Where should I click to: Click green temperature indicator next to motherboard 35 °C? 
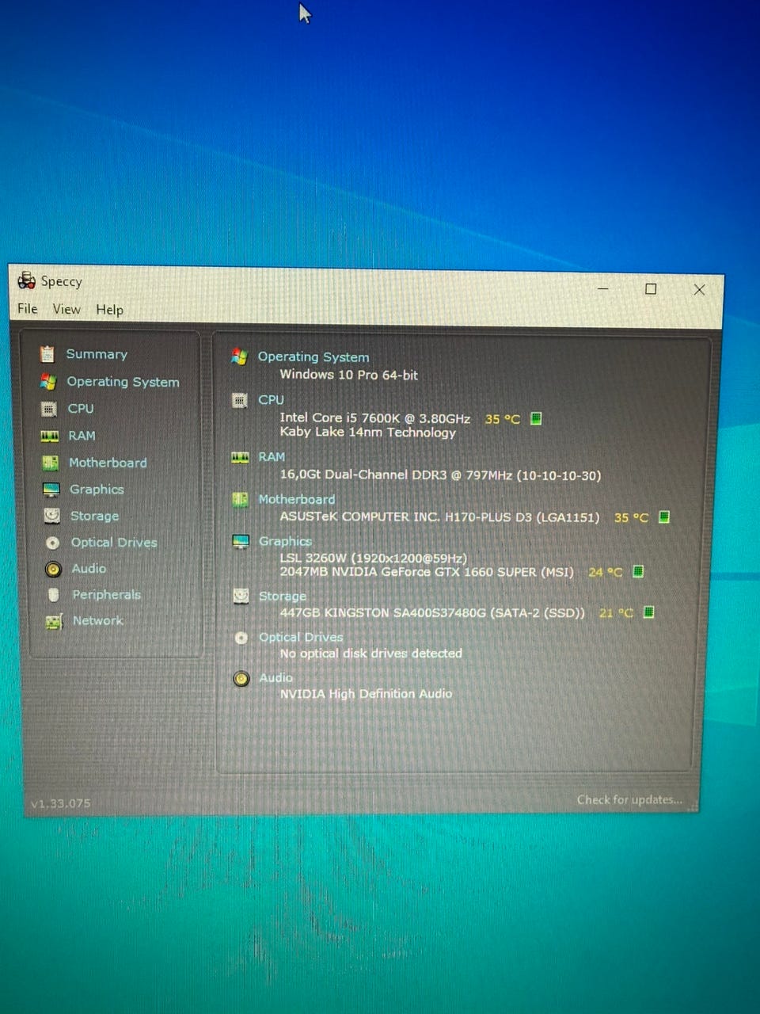(x=664, y=517)
